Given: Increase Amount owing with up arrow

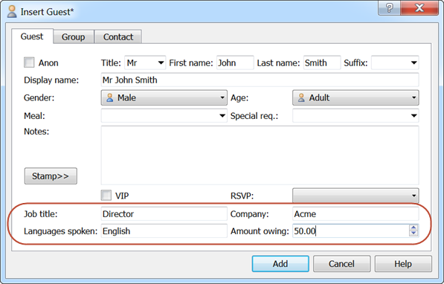Looking at the screenshot, I should click(414, 227).
